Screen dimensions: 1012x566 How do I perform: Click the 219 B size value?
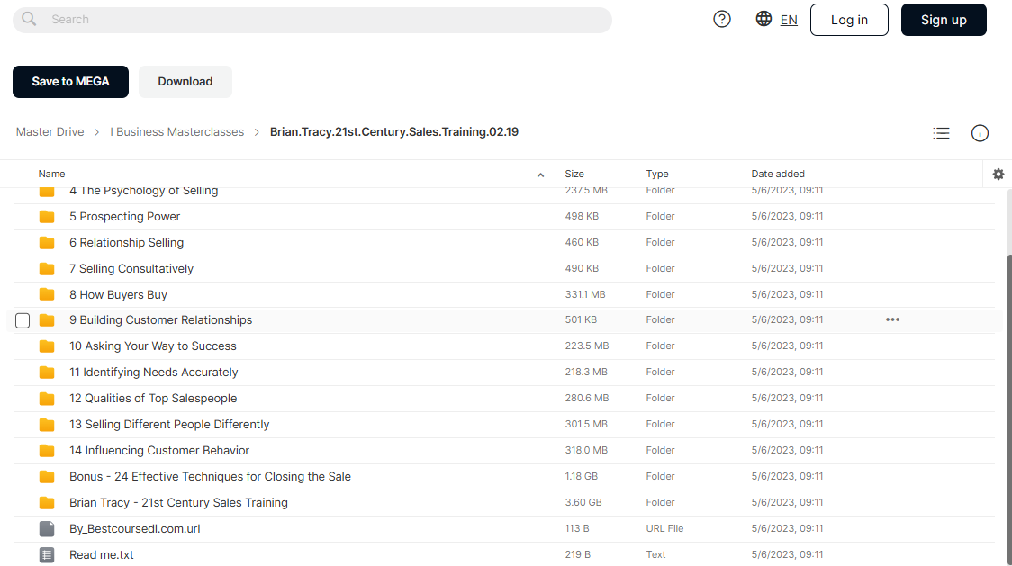[x=578, y=554]
